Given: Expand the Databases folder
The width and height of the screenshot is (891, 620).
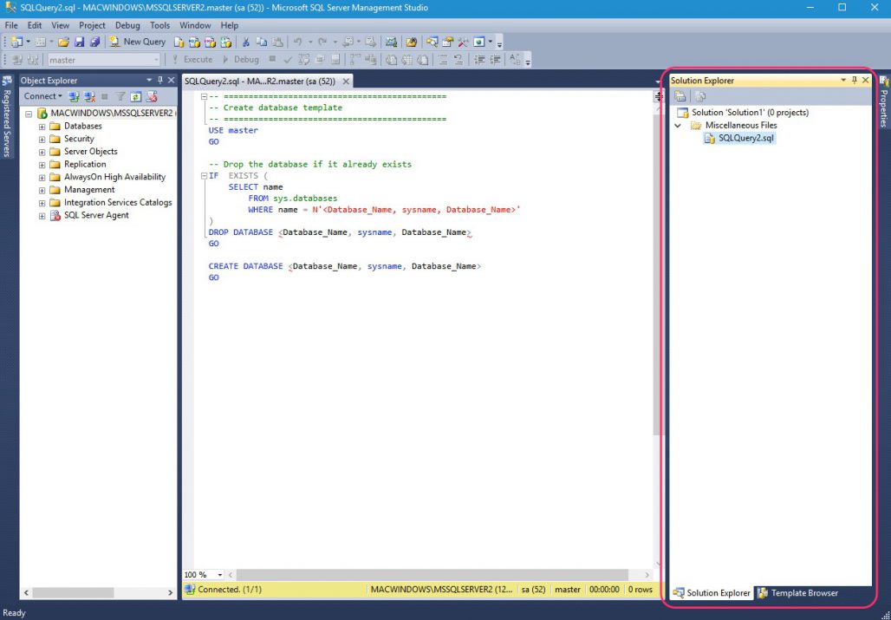Looking at the screenshot, I should coord(42,126).
